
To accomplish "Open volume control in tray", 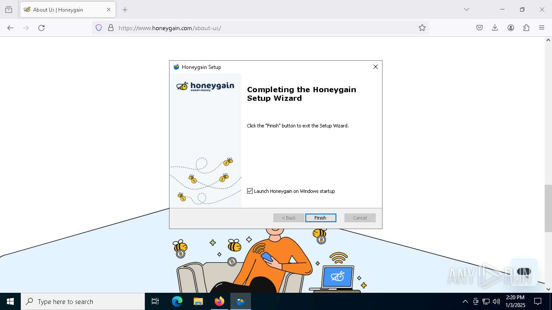I will 496,301.
